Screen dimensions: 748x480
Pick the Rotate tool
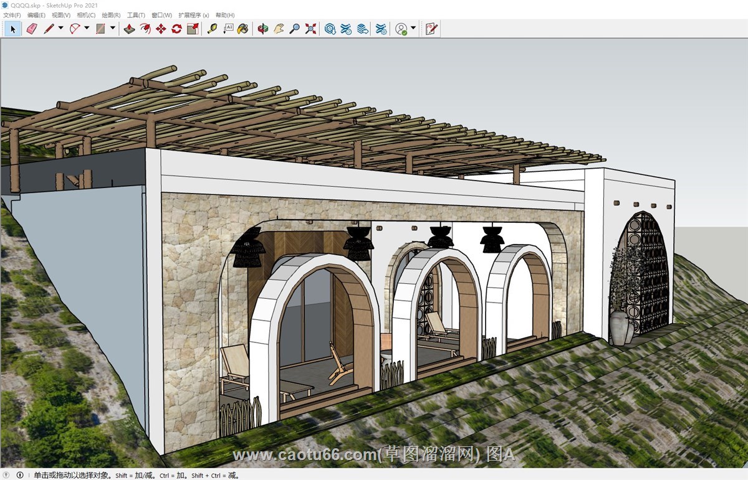pyautogui.click(x=176, y=29)
